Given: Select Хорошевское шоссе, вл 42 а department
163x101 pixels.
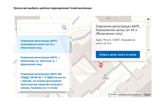Looking at the screenshot, I should tap(43, 44).
